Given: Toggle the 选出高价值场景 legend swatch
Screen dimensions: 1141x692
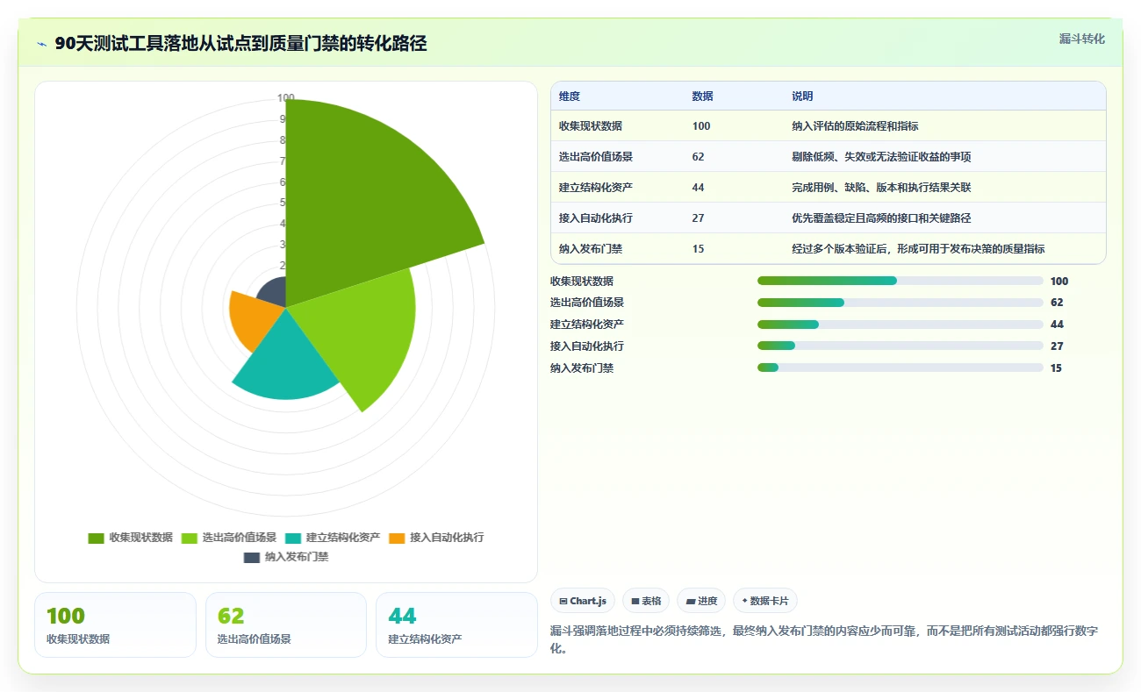Looking at the screenshot, I should 190,538.
